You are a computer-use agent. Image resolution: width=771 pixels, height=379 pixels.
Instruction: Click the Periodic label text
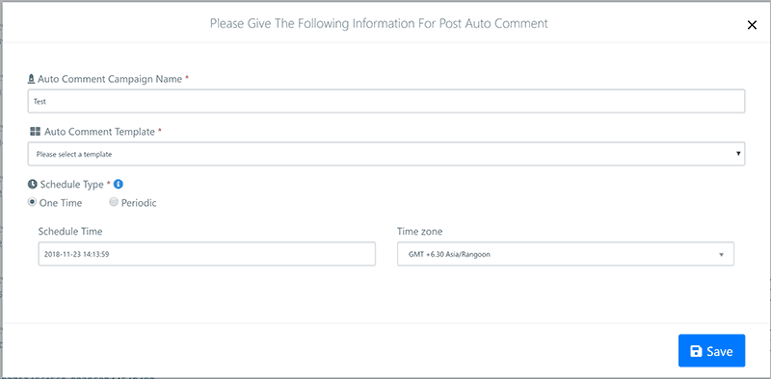pyautogui.click(x=139, y=203)
